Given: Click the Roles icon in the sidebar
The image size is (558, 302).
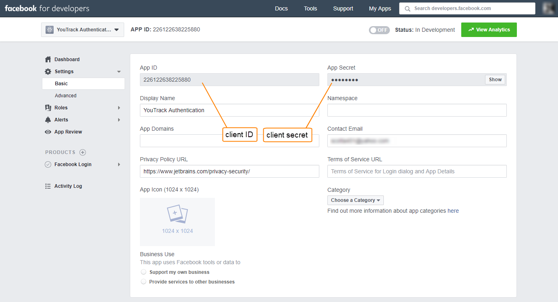Looking at the screenshot, I should (x=48, y=107).
